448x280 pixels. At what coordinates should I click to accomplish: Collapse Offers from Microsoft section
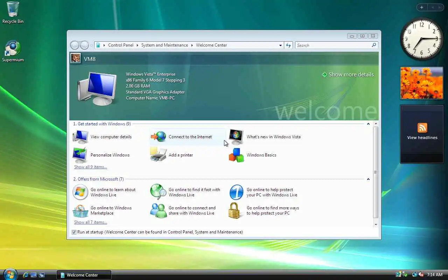point(368,179)
